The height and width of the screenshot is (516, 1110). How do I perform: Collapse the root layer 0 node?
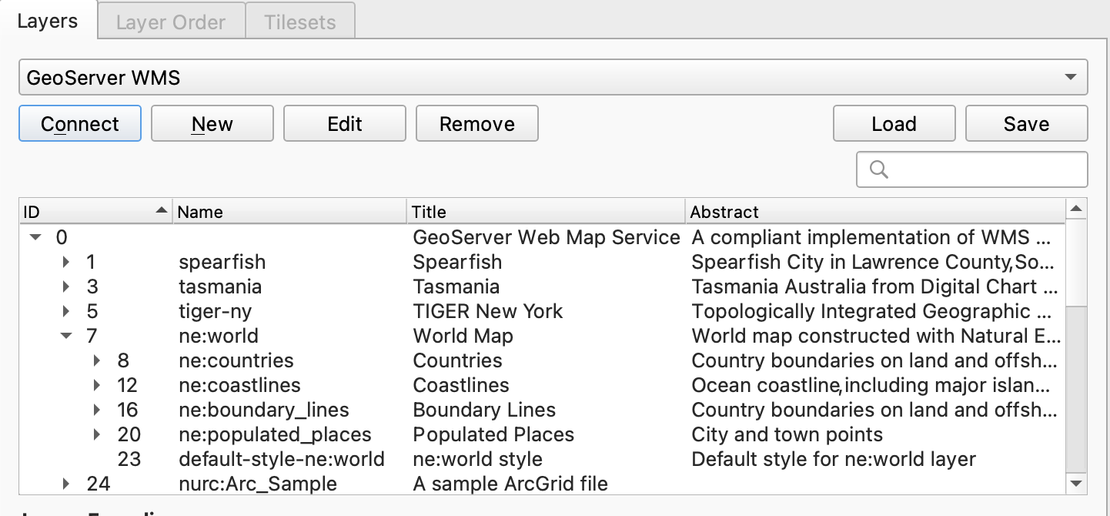click(35, 237)
